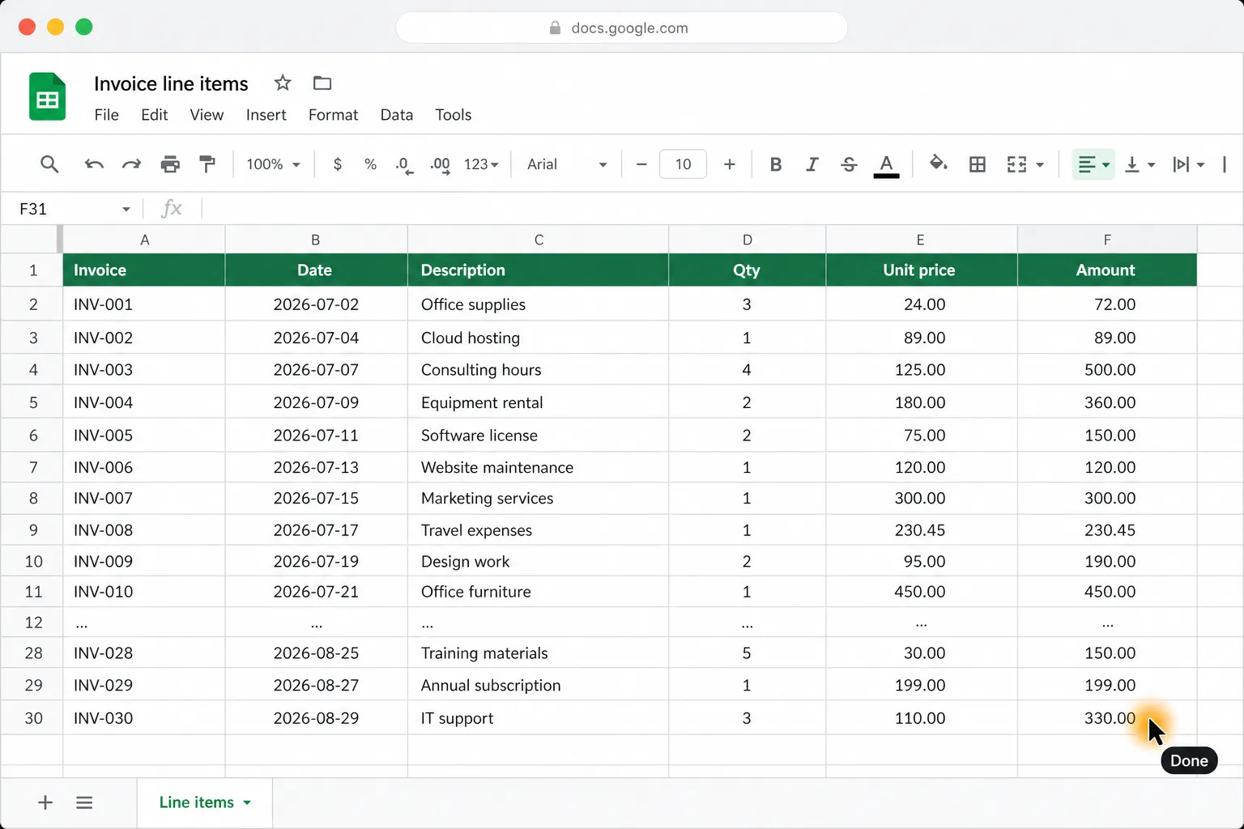The image size is (1244, 829).
Task: Click the document title Invoice line items
Action: [x=171, y=83]
